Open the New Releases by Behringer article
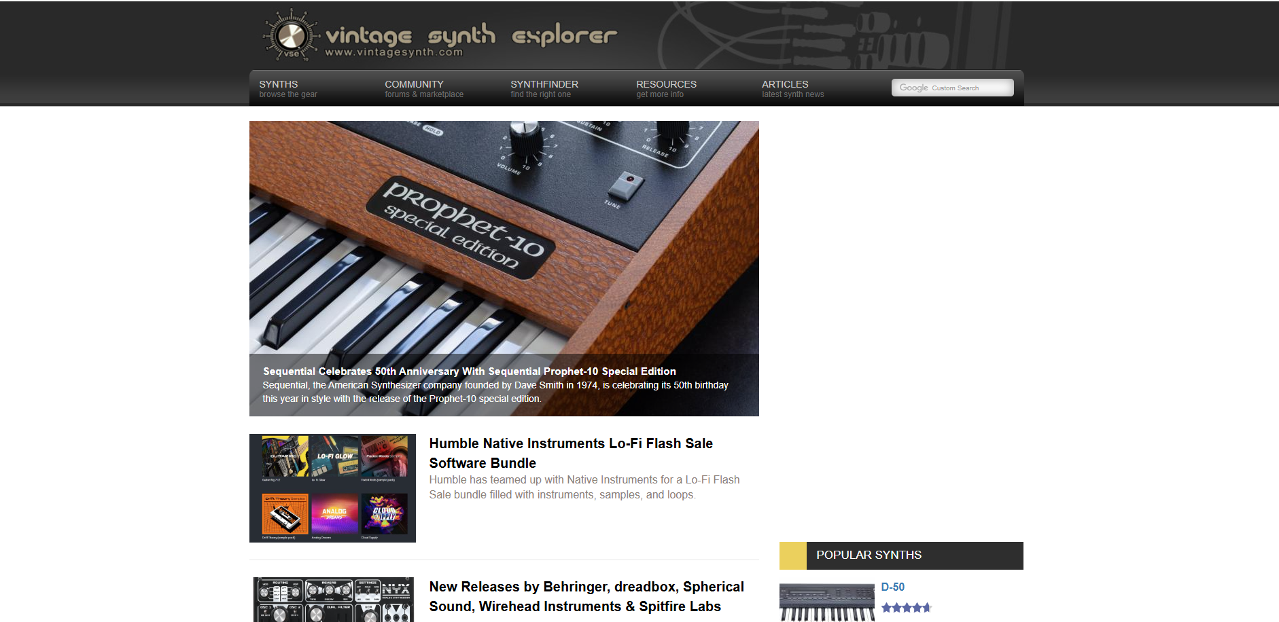This screenshot has height=622, width=1279. click(x=586, y=596)
